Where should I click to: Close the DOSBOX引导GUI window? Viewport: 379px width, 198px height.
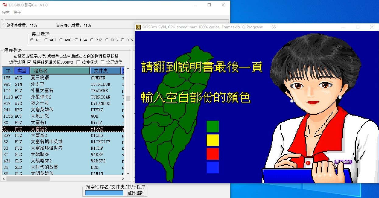tap(223, 5)
